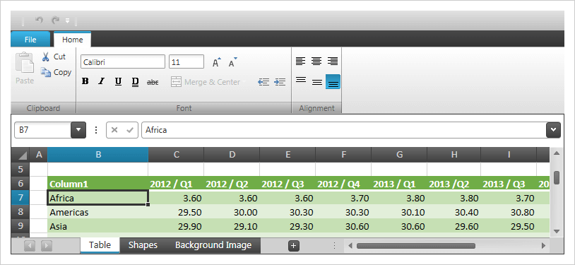This screenshot has height=265, width=575.
Task: Click vertical scrollbar down arrow
Action: tap(557, 231)
